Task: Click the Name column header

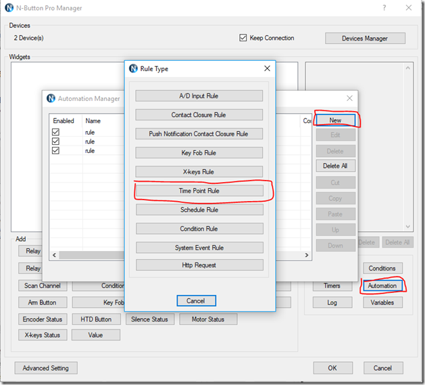Action: click(93, 121)
